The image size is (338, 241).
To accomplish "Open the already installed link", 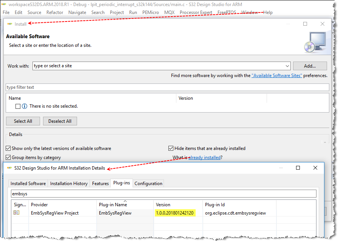I will point(204,158).
